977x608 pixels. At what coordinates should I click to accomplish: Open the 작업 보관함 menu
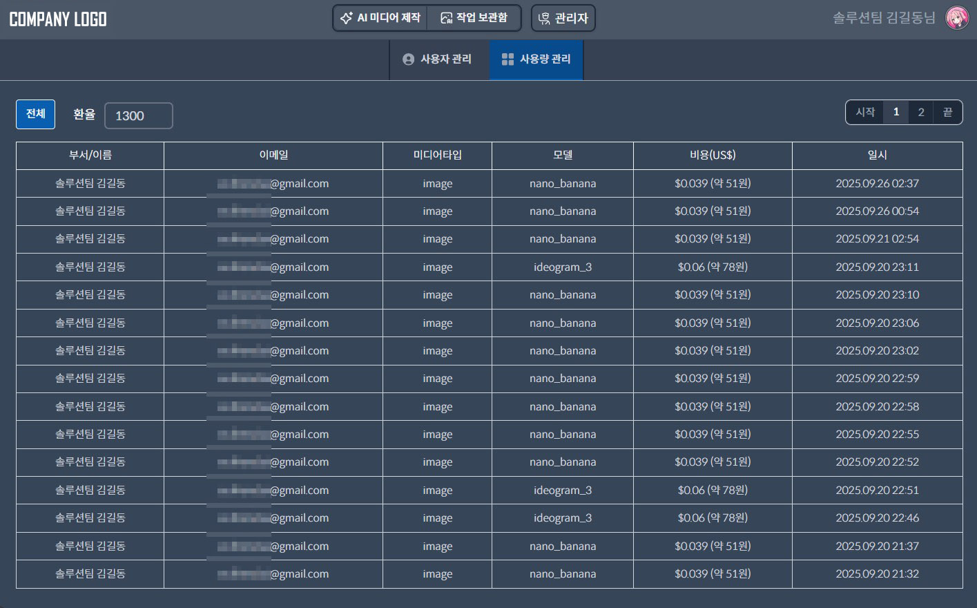475,18
